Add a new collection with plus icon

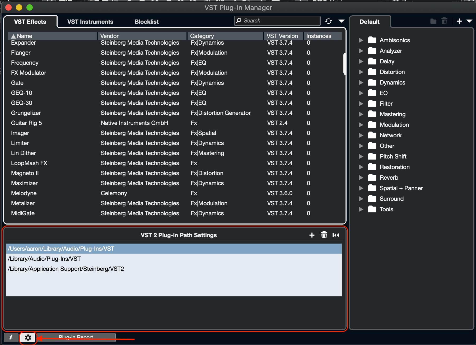tap(459, 21)
